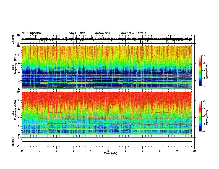Viewport: 219px width, 169px height.
Task: Click the time axis tick label "2"
Action: coord(56,151)
